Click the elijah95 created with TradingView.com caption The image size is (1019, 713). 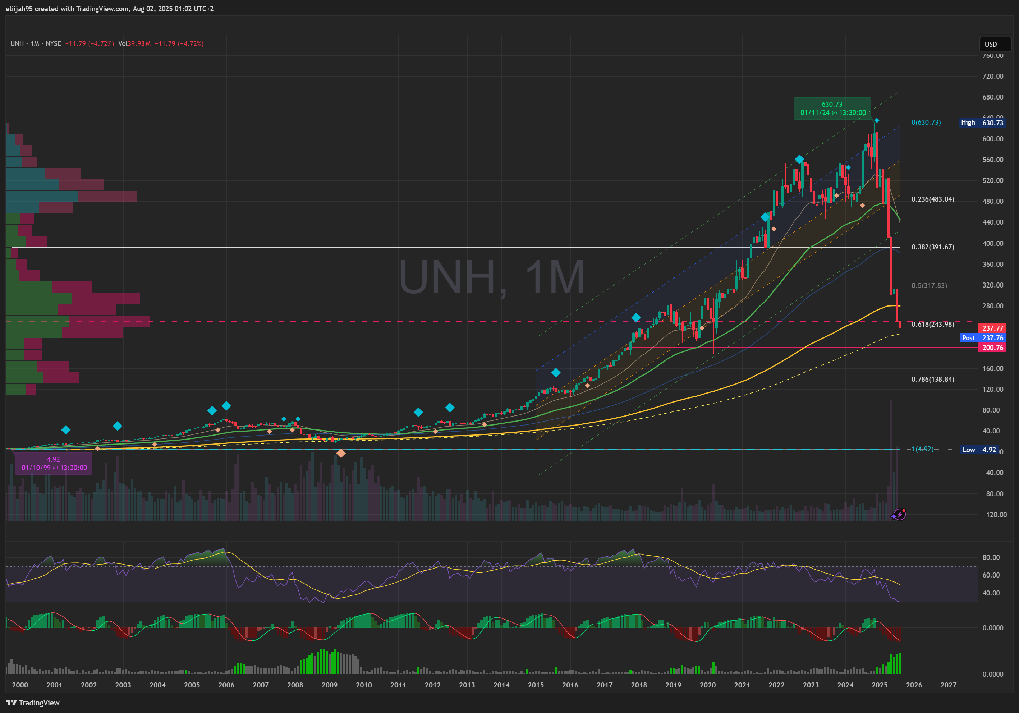click(x=110, y=8)
